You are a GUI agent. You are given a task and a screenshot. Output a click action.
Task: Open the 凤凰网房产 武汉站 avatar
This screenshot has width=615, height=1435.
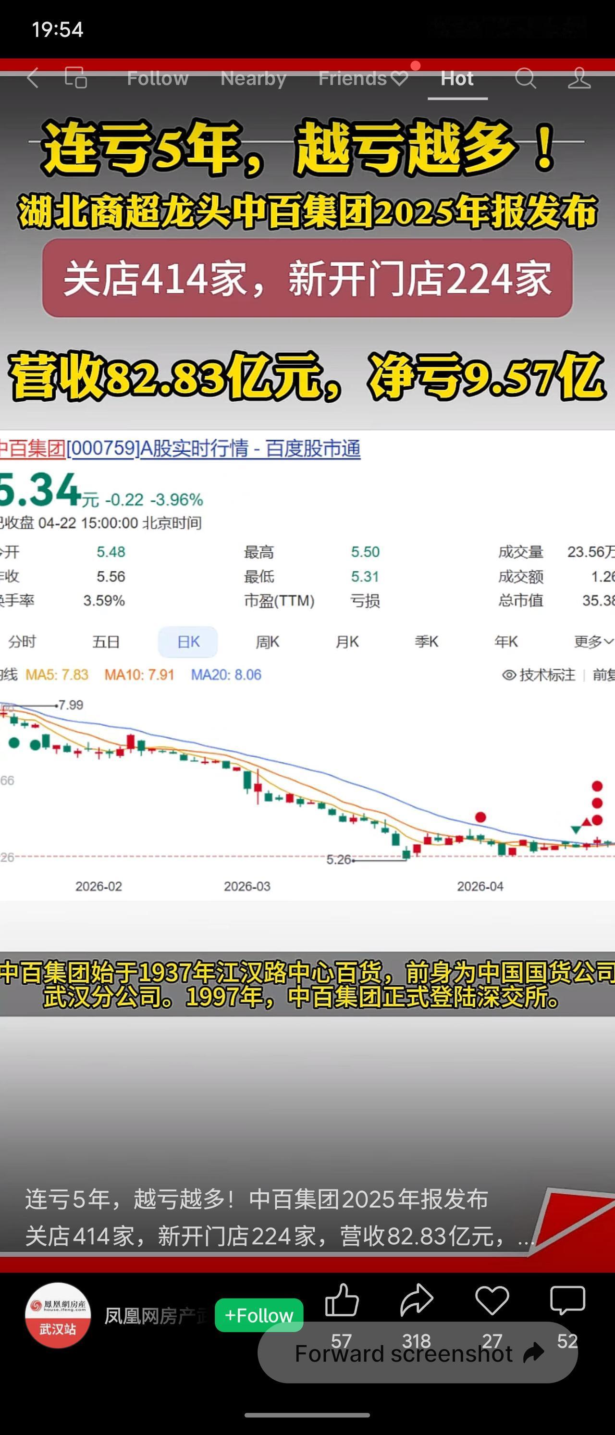click(58, 1315)
